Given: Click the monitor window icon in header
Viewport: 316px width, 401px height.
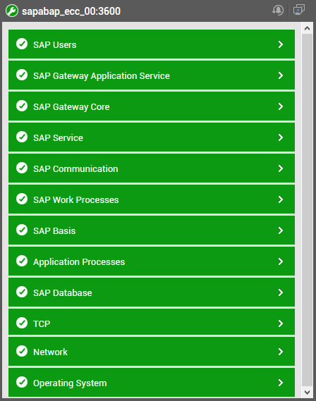Looking at the screenshot, I should pos(299,11).
